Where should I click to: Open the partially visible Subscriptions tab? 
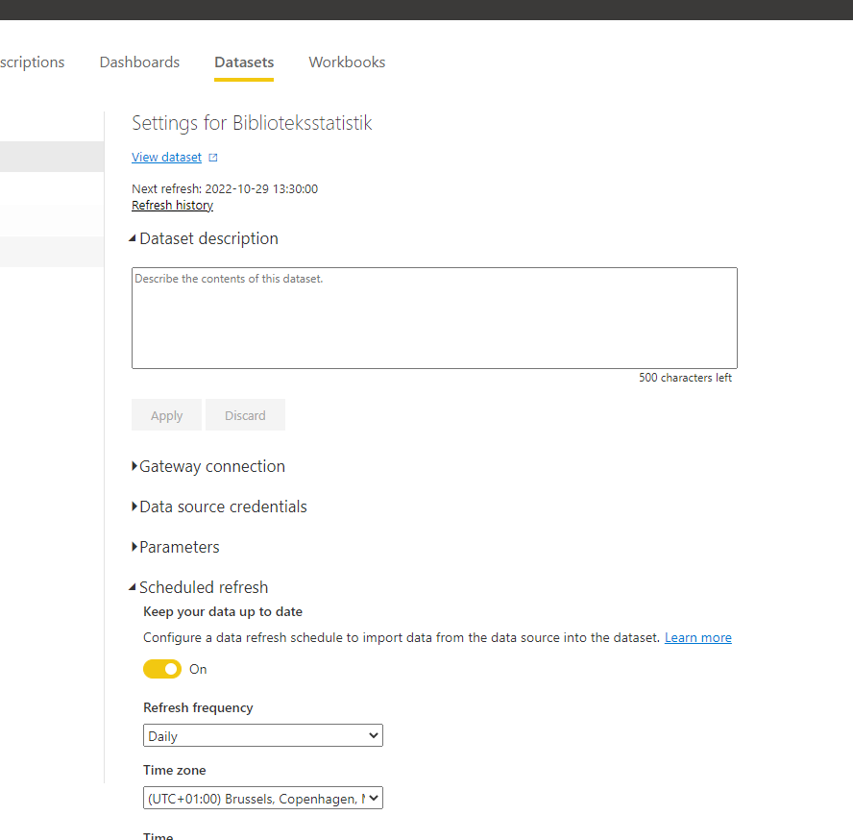coord(32,62)
